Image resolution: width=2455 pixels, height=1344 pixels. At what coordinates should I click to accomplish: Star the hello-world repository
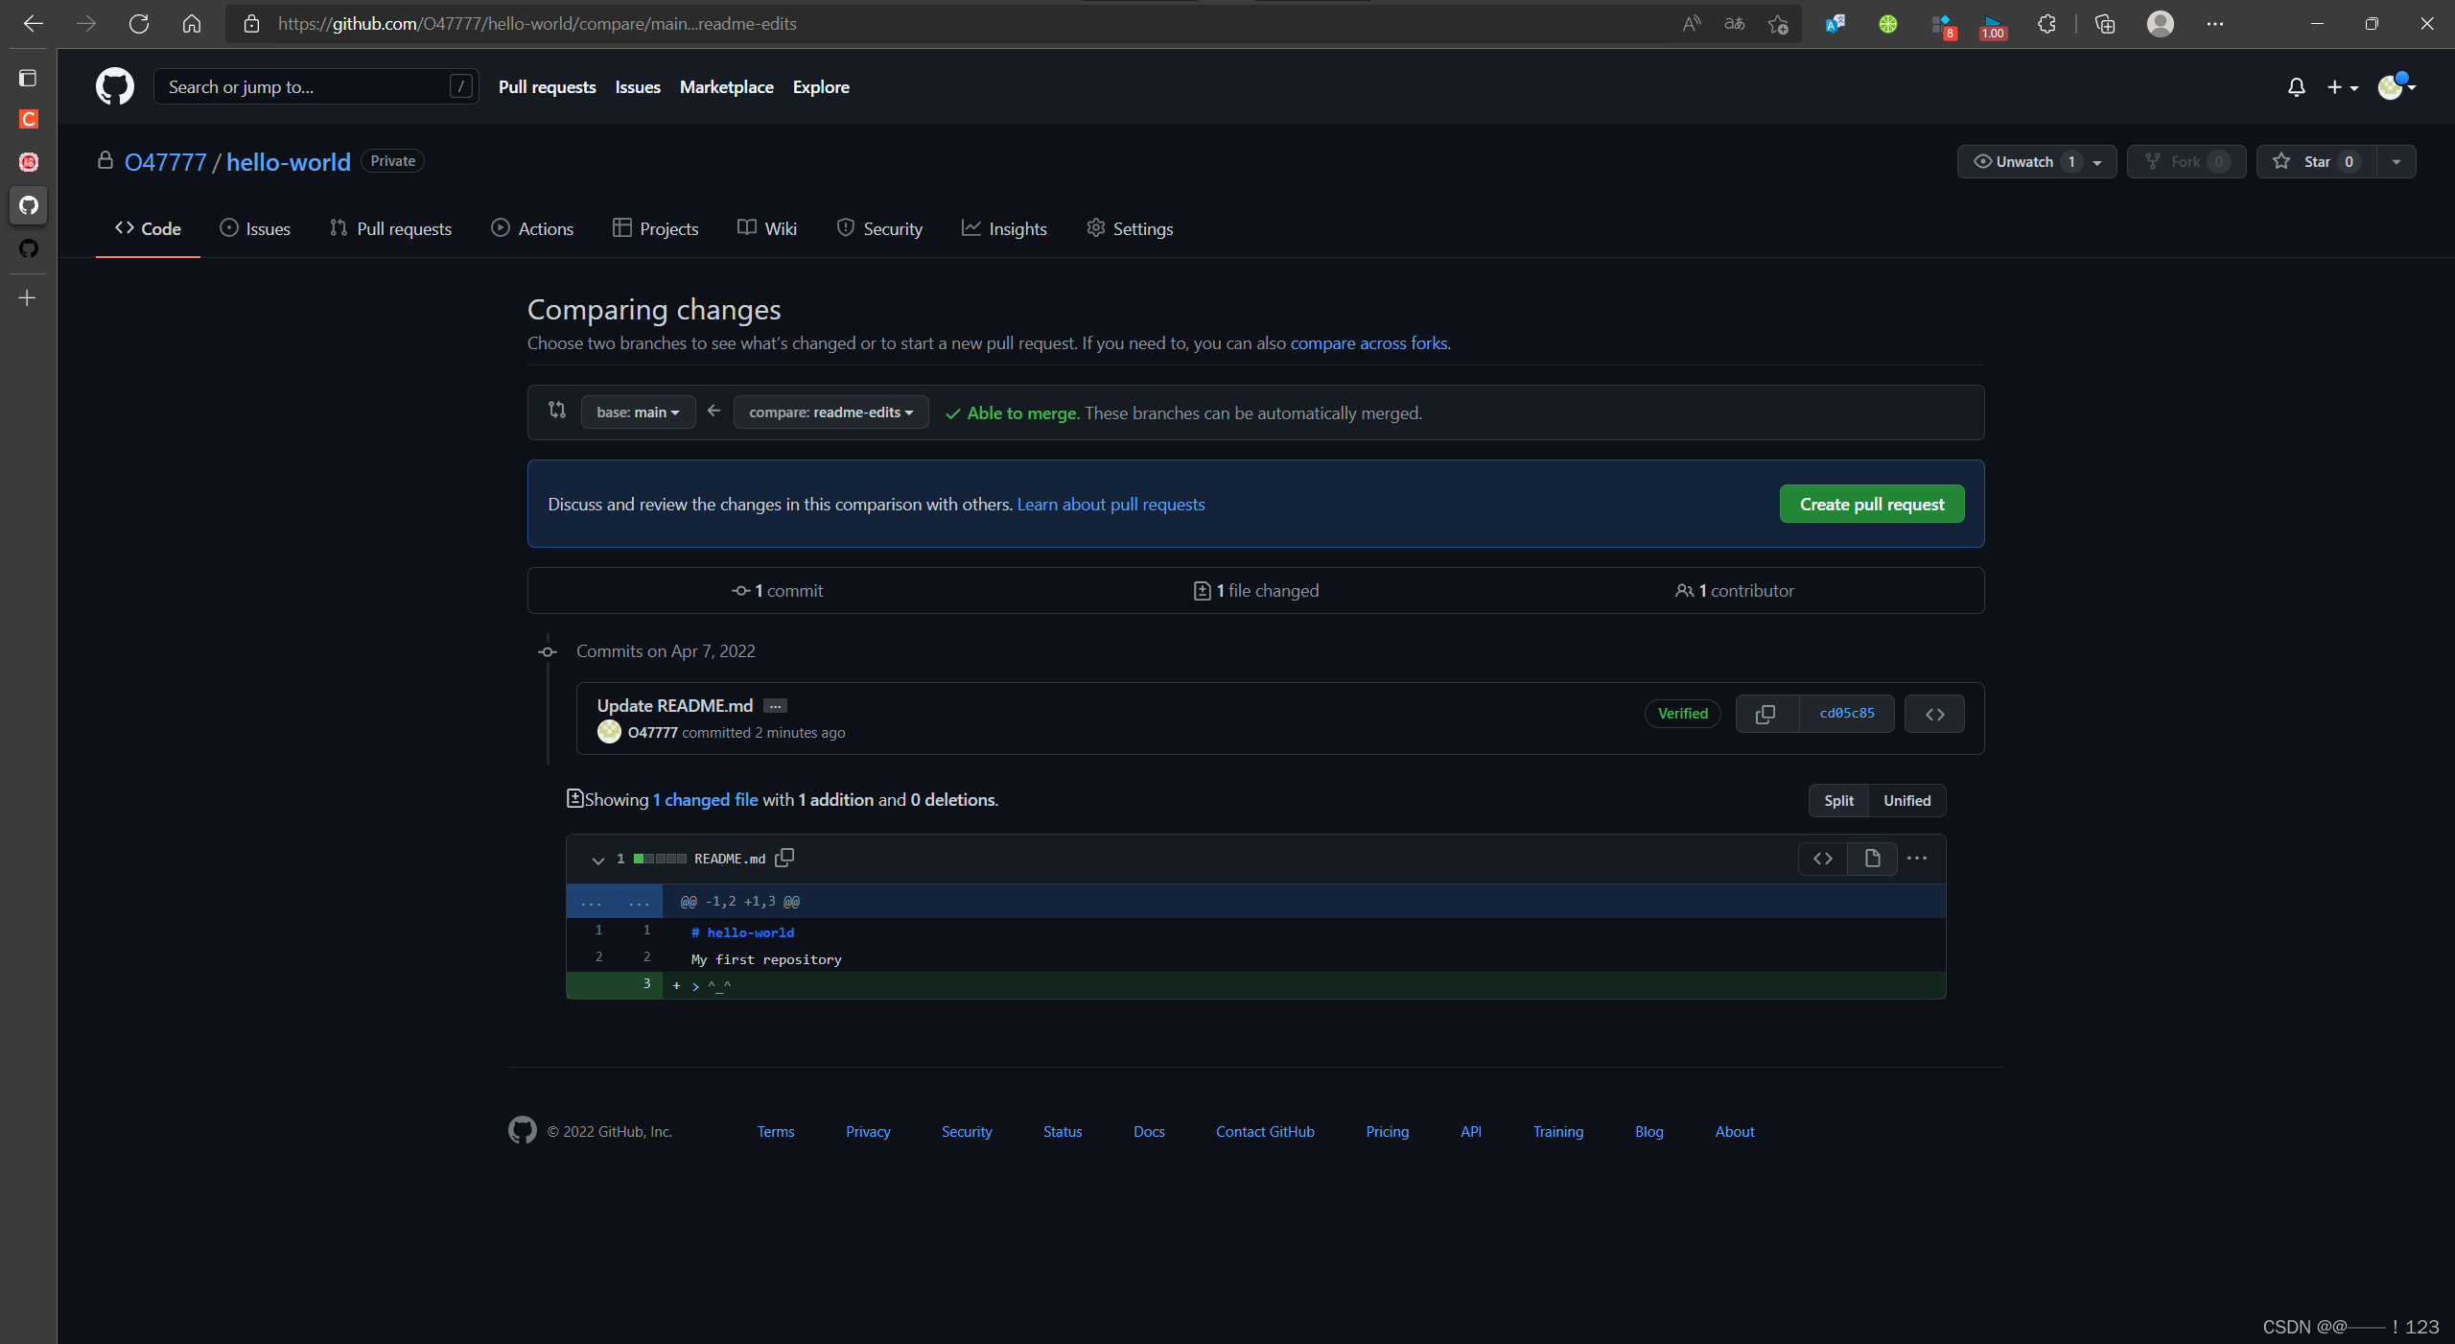2316,161
